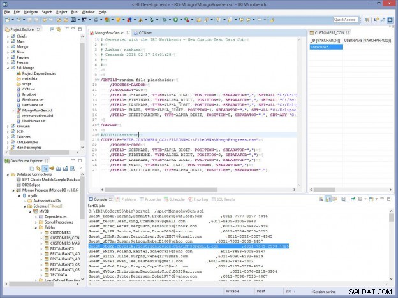Switch to the SQL Results tab
Screen dimensions: 398x298
tap(223, 199)
